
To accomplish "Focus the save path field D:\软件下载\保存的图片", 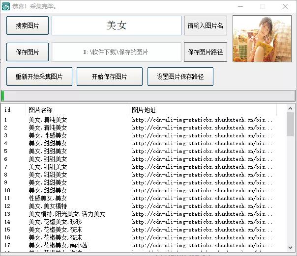I will pos(117,52).
